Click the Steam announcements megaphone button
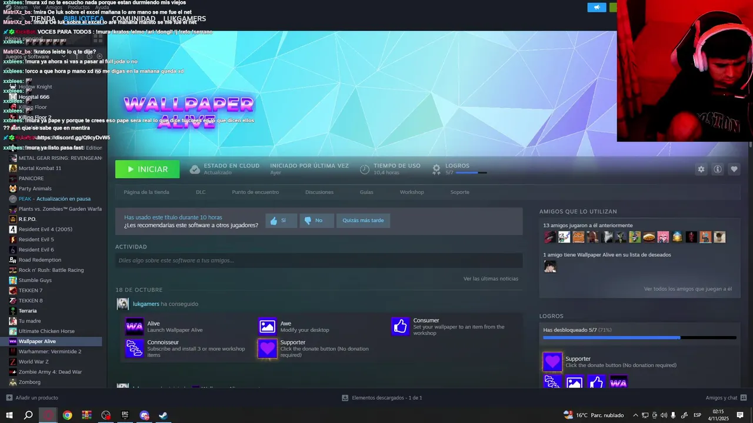753x423 pixels. pos(597,7)
